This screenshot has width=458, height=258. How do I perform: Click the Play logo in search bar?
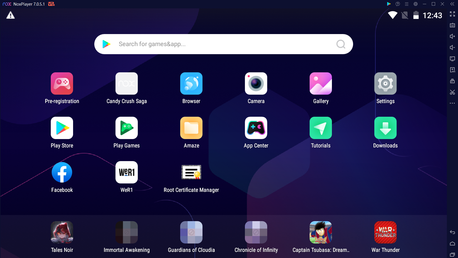click(106, 44)
